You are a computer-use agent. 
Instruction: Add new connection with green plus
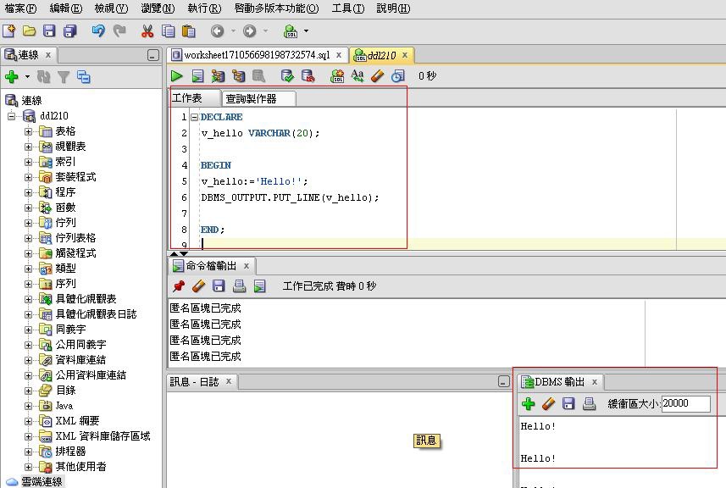pyautogui.click(x=12, y=76)
